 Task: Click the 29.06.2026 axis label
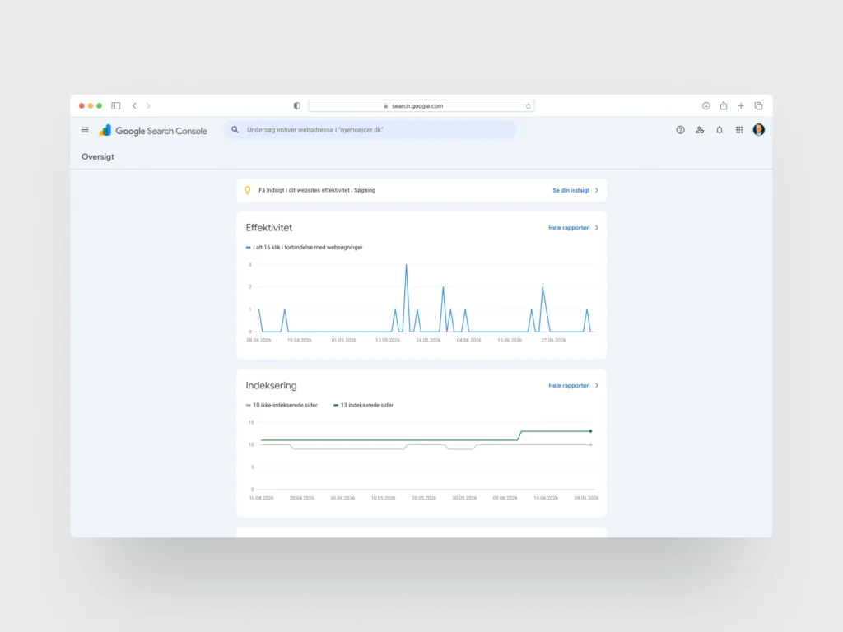pyautogui.click(x=586, y=498)
